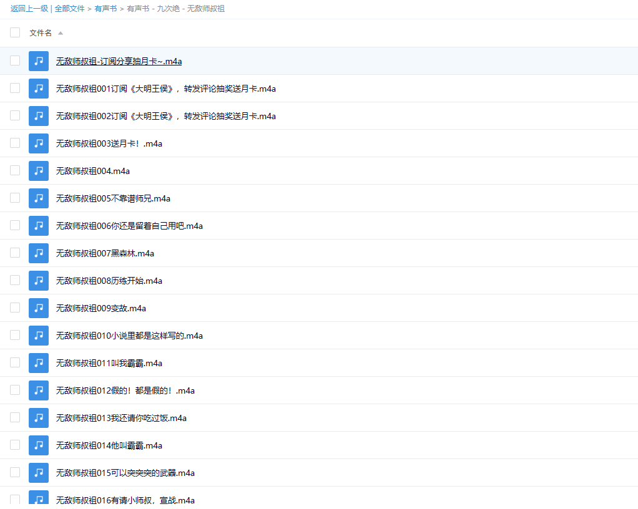The height and width of the screenshot is (509, 638).
Task: Click the 返回上一级 link
Action: 29,9
